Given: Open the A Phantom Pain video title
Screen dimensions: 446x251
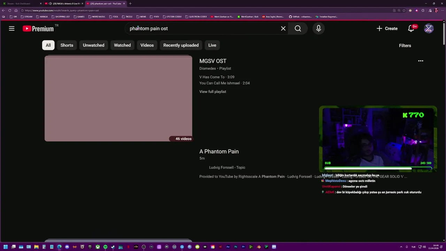Looking at the screenshot, I should [x=219, y=152].
